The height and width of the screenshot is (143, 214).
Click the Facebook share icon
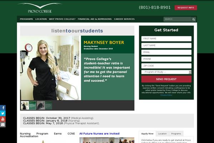[3, 108]
